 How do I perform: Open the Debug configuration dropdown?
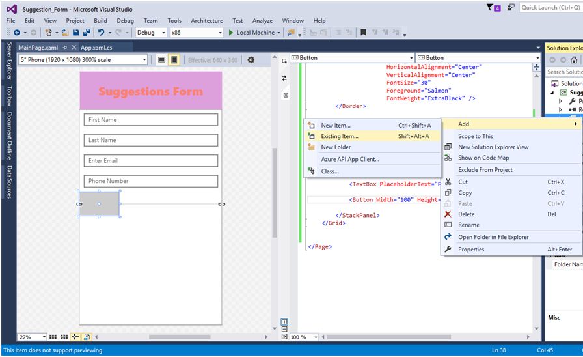[163, 33]
